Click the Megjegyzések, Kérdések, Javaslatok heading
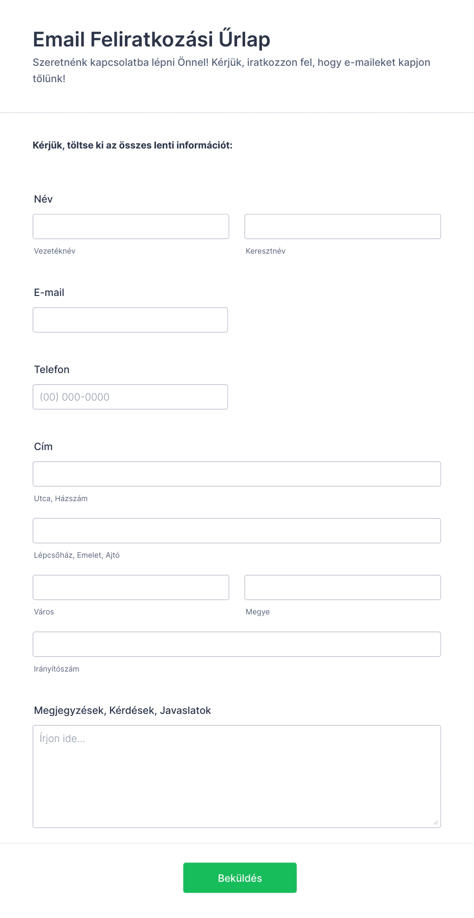474x918 pixels. pyautogui.click(x=122, y=710)
